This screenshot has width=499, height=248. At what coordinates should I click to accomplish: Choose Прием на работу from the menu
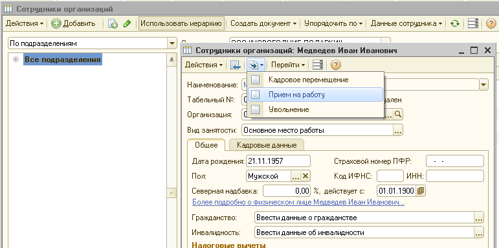coord(315,95)
